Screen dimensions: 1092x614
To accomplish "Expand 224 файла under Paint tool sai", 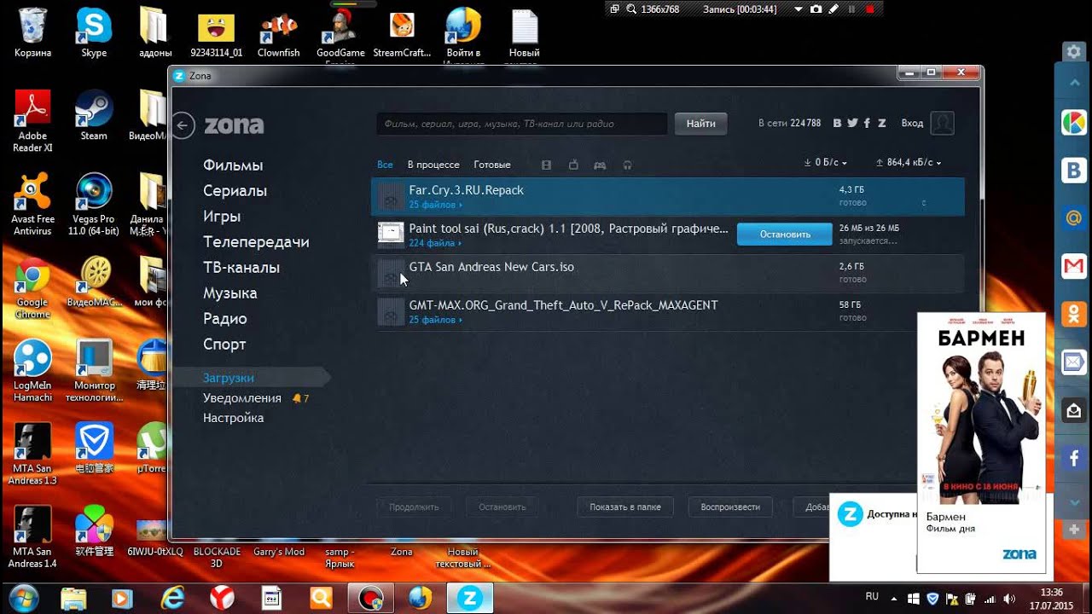I will coord(435,243).
